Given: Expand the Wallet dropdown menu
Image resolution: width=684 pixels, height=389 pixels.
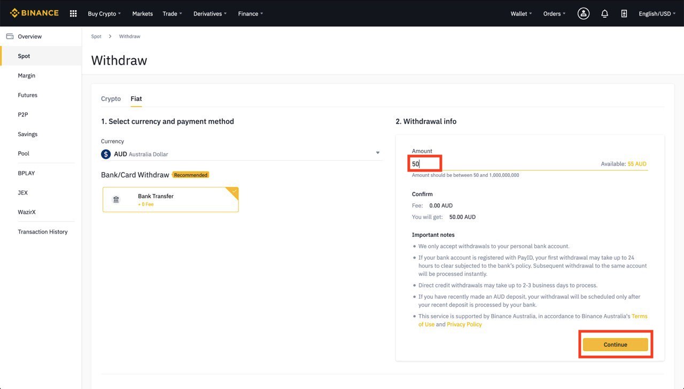Looking at the screenshot, I should pyautogui.click(x=522, y=13).
